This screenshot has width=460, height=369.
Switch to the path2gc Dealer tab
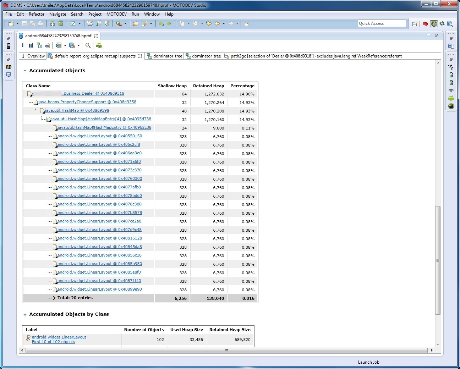[x=313, y=56]
